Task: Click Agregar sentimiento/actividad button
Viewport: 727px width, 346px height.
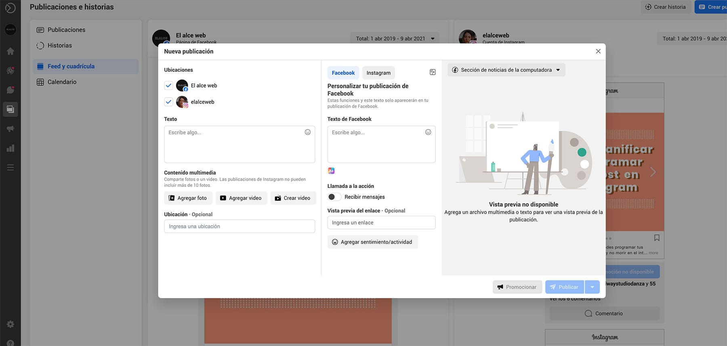Action: [372, 242]
